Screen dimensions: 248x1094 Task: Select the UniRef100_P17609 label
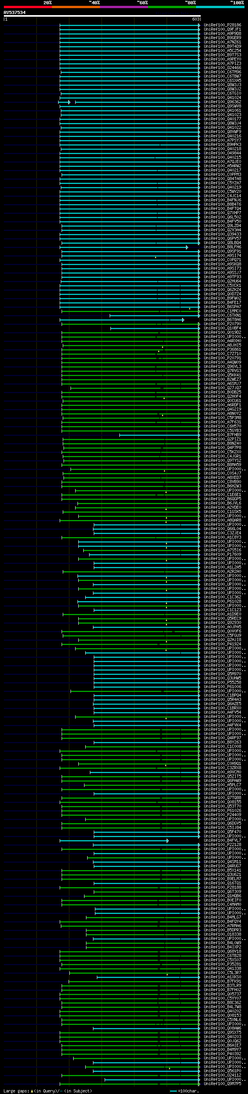click(x=222, y=554)
